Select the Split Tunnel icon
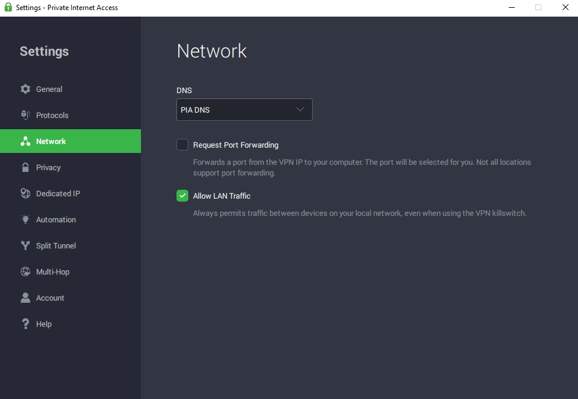Image resolution: width=578 pixels, height=399 pixels. pyautogui.click(x=25, y=245)
